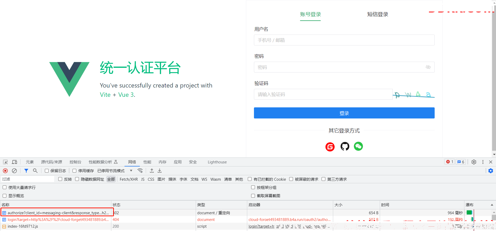Screen dimensions: 496x231
Task: Open network conditions wifi icon
Action: tap(140, 171)
